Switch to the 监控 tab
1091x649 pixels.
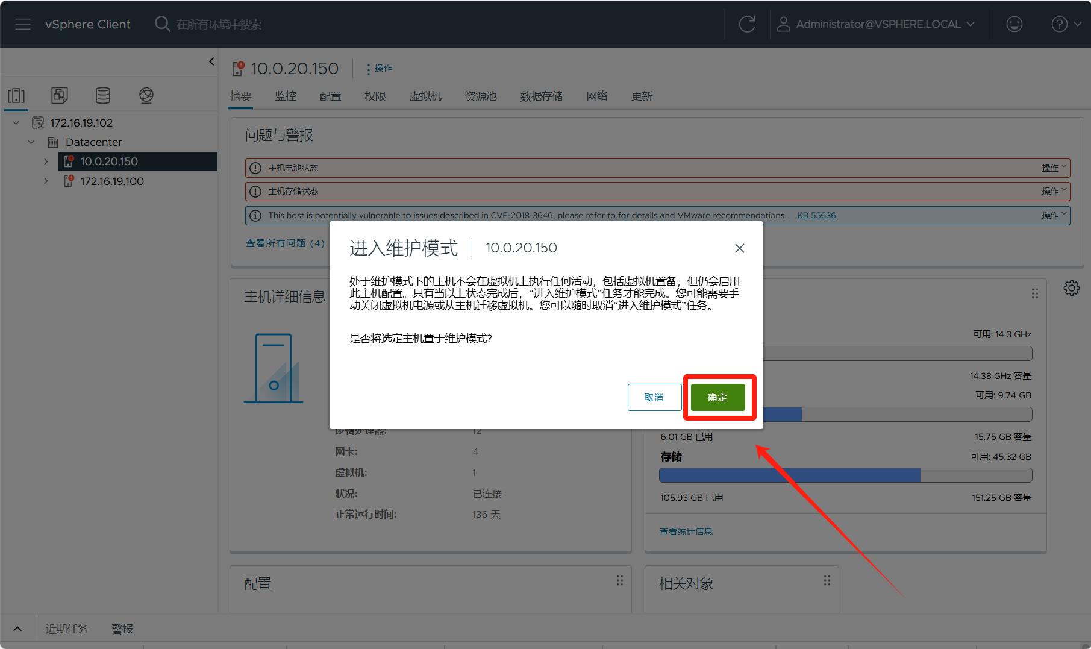(x=286, y=96)
